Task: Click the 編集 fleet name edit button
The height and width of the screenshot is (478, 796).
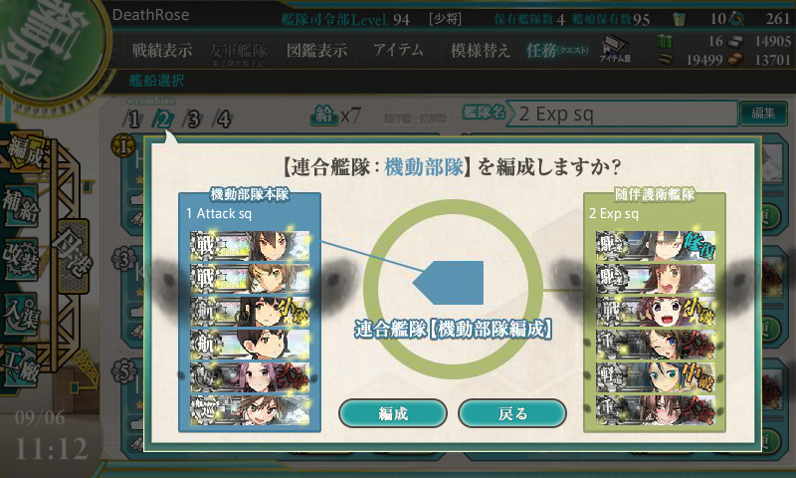Action: click(763, 114)
